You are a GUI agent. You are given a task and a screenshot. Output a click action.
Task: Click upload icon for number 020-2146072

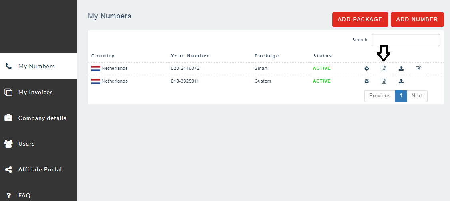click(x=401, y=68)
